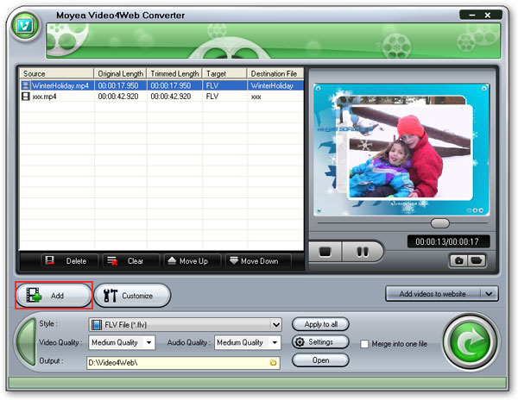
Task: Click the Add video button
Action: click(x=54, y=296)
